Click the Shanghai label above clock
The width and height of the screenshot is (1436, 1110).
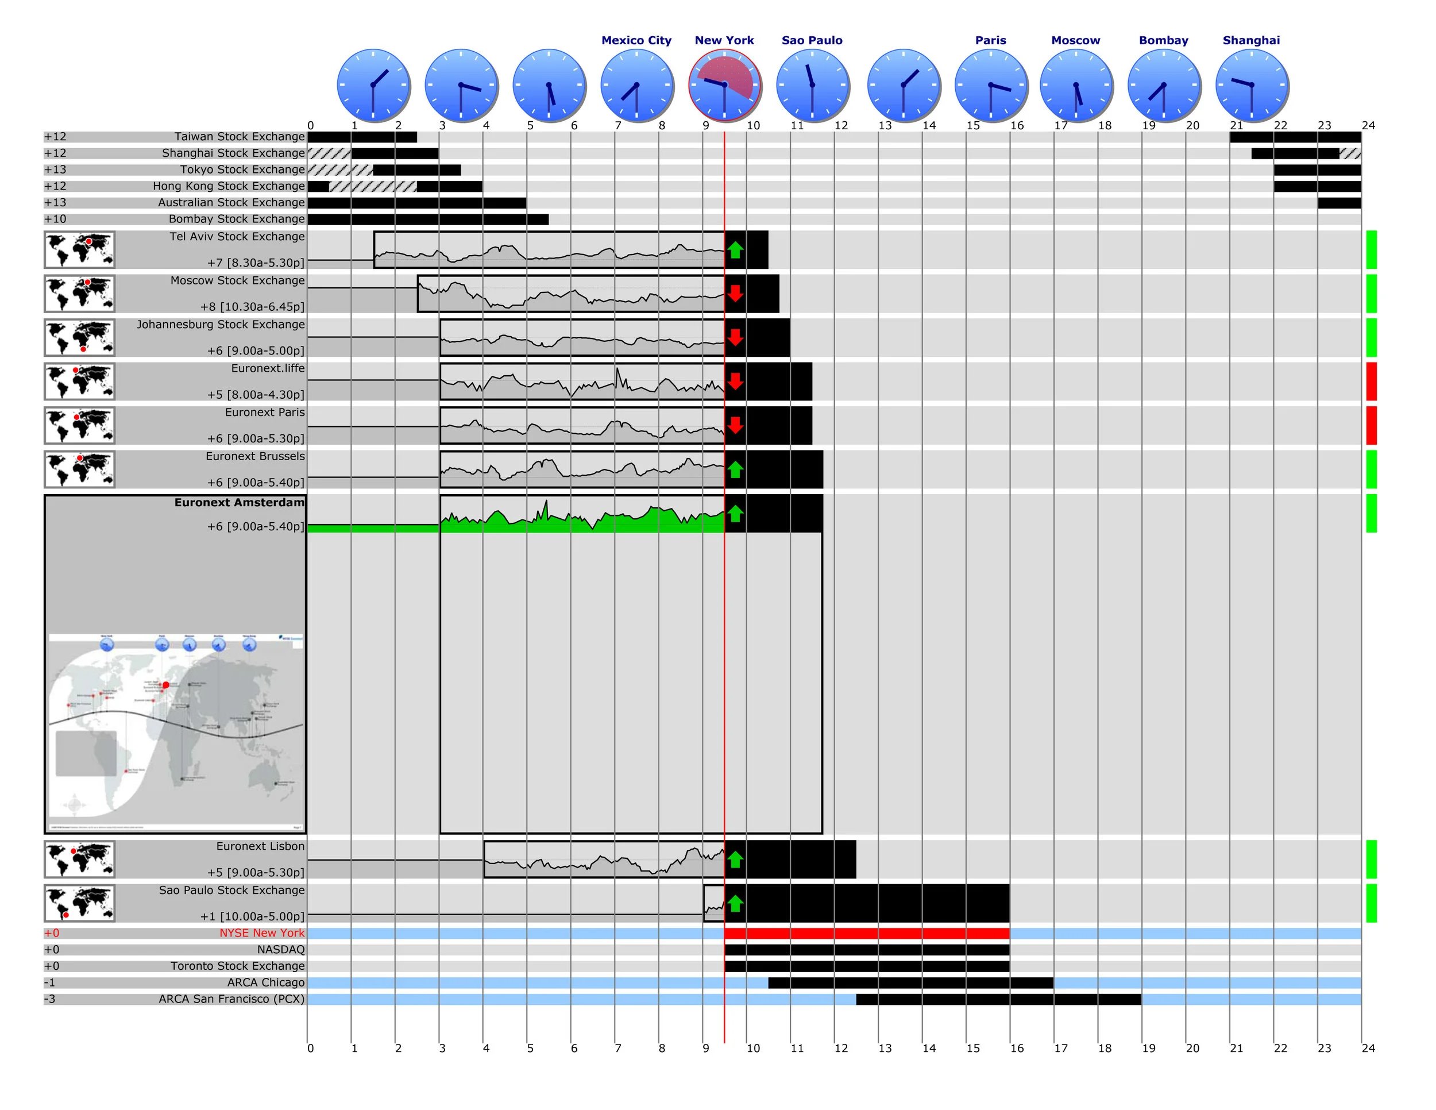click(x=1251, y=40)
